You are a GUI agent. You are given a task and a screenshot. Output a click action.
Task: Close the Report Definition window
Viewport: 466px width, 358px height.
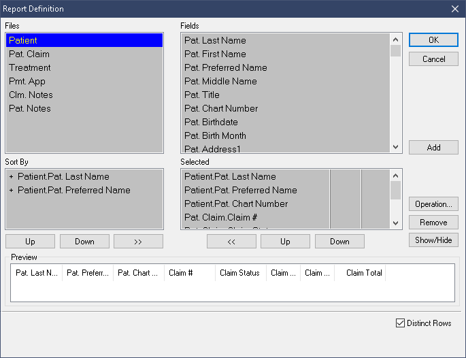[x=454, y=9]
